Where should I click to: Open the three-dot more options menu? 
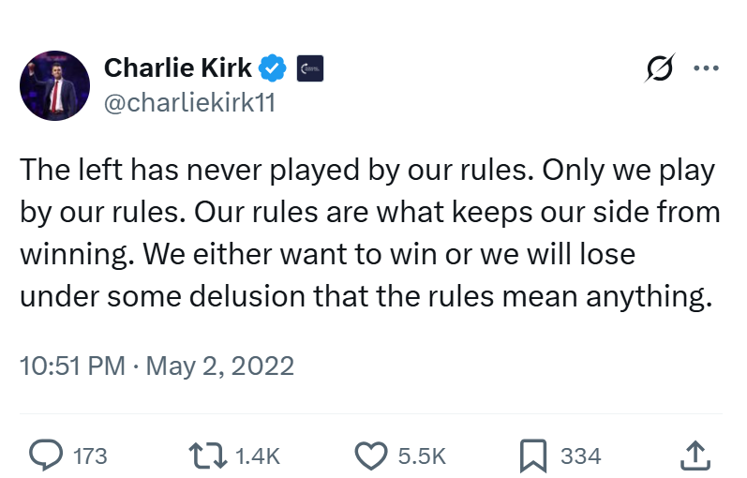coord(706,68)
